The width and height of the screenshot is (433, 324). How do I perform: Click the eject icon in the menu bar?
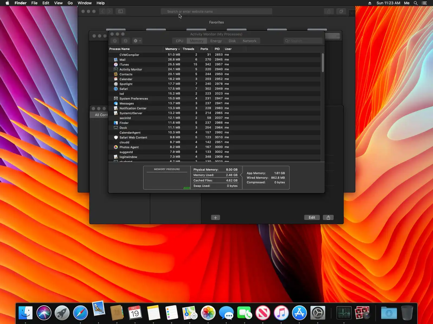click(x=370, y=3)
